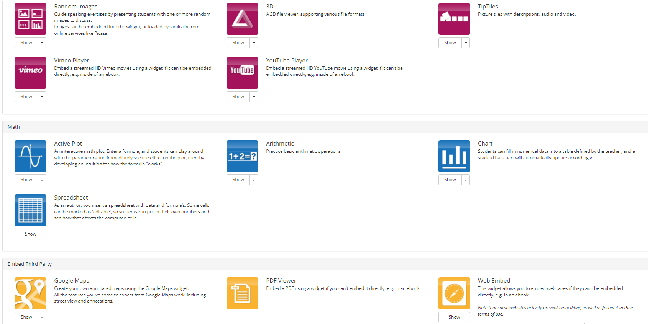
Task: Click the YouTube Player icon
Action: 242,73
